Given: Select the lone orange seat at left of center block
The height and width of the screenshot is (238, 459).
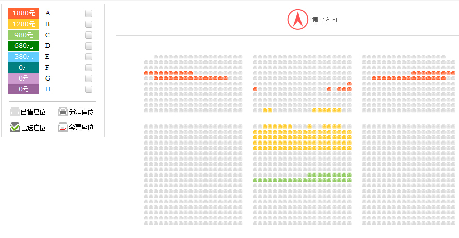Looking at the screenshot, I should [x=255, y=89].
